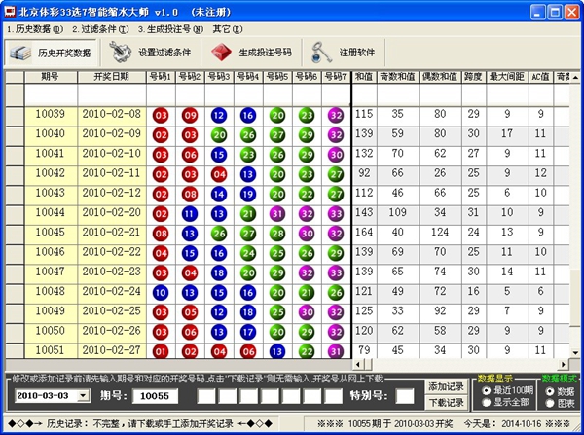Image resolution: width=584 pixels, height=435 pixels.
Task: Click the 最大间距 column header
Action: coord(507,77)
